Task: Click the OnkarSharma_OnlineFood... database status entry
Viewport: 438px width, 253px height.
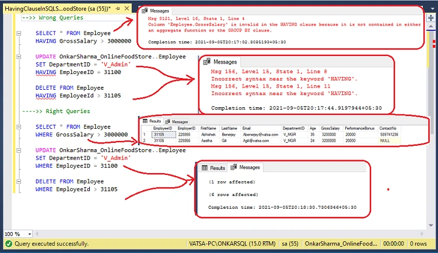Action: point(341,244)
